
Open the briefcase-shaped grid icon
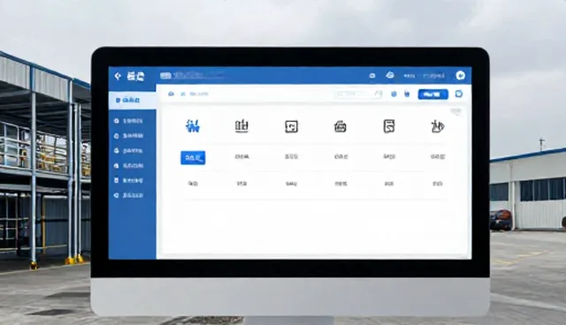pos(340,126)
